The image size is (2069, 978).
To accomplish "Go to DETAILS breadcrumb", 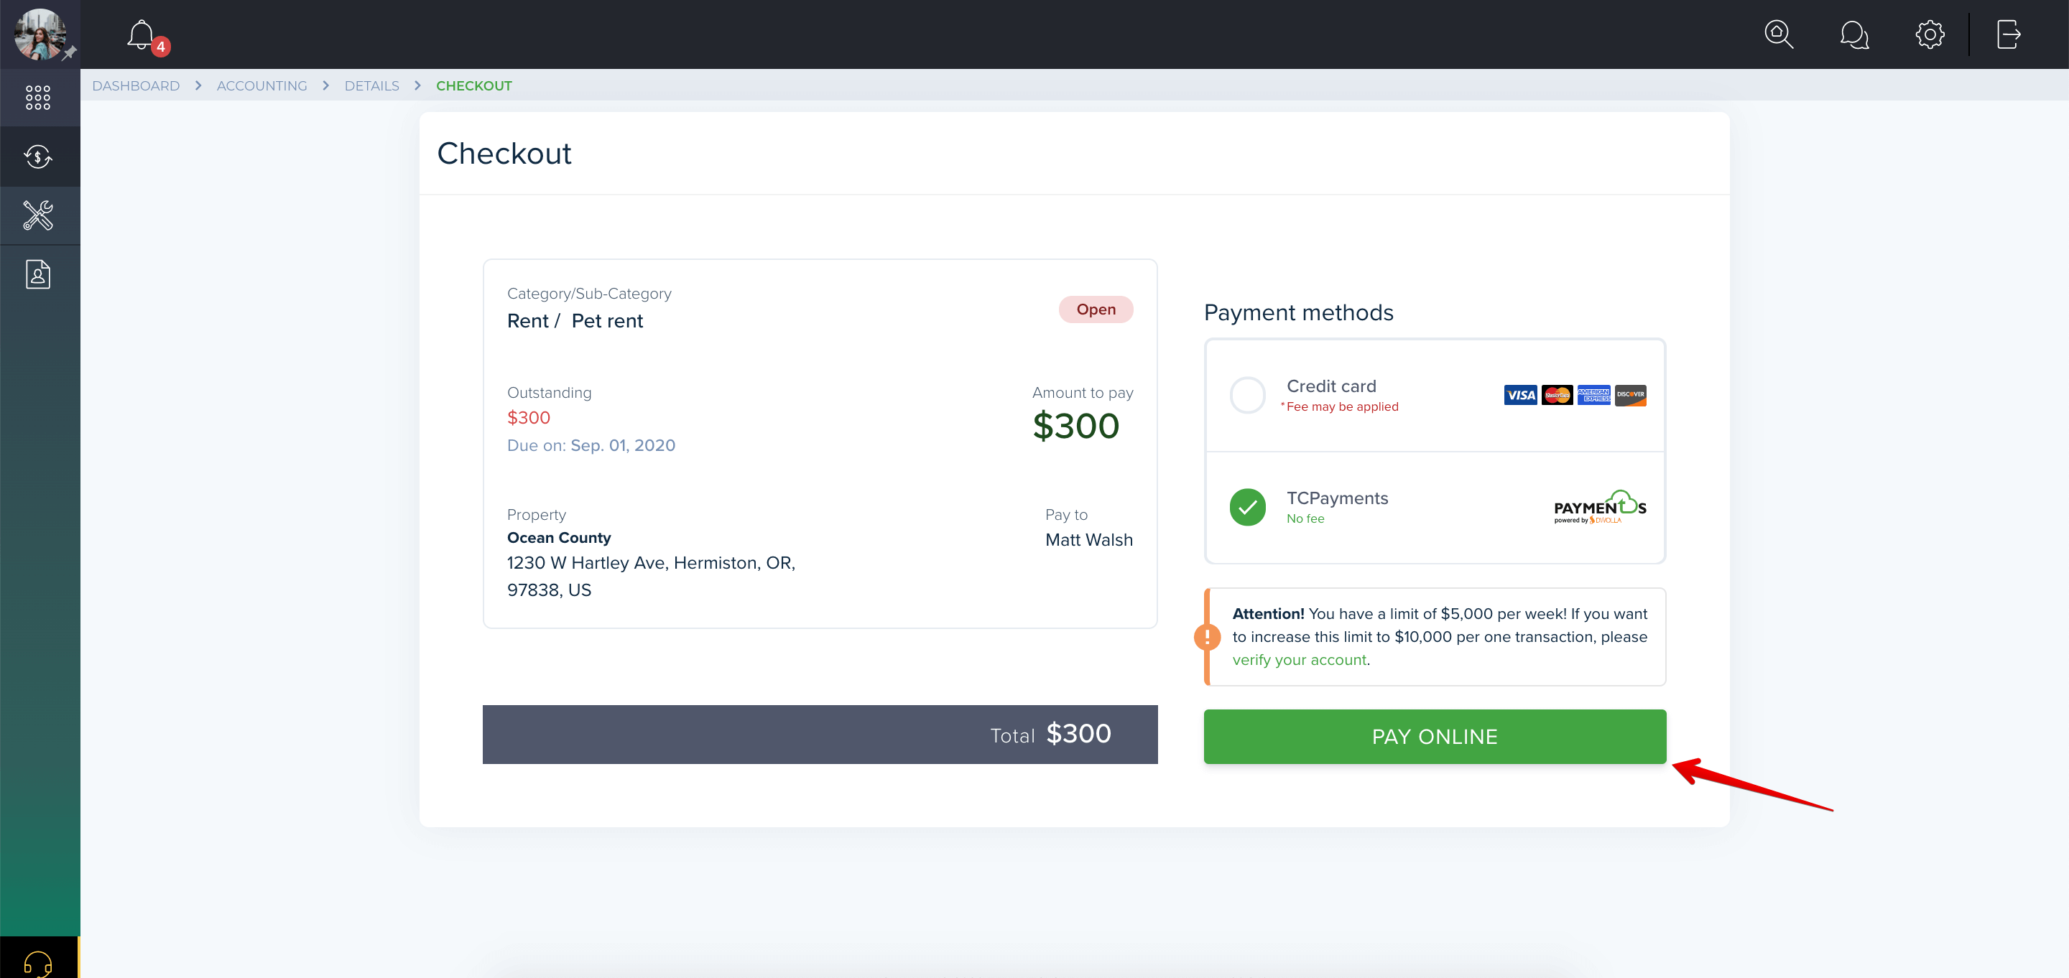I will point(372,86).
